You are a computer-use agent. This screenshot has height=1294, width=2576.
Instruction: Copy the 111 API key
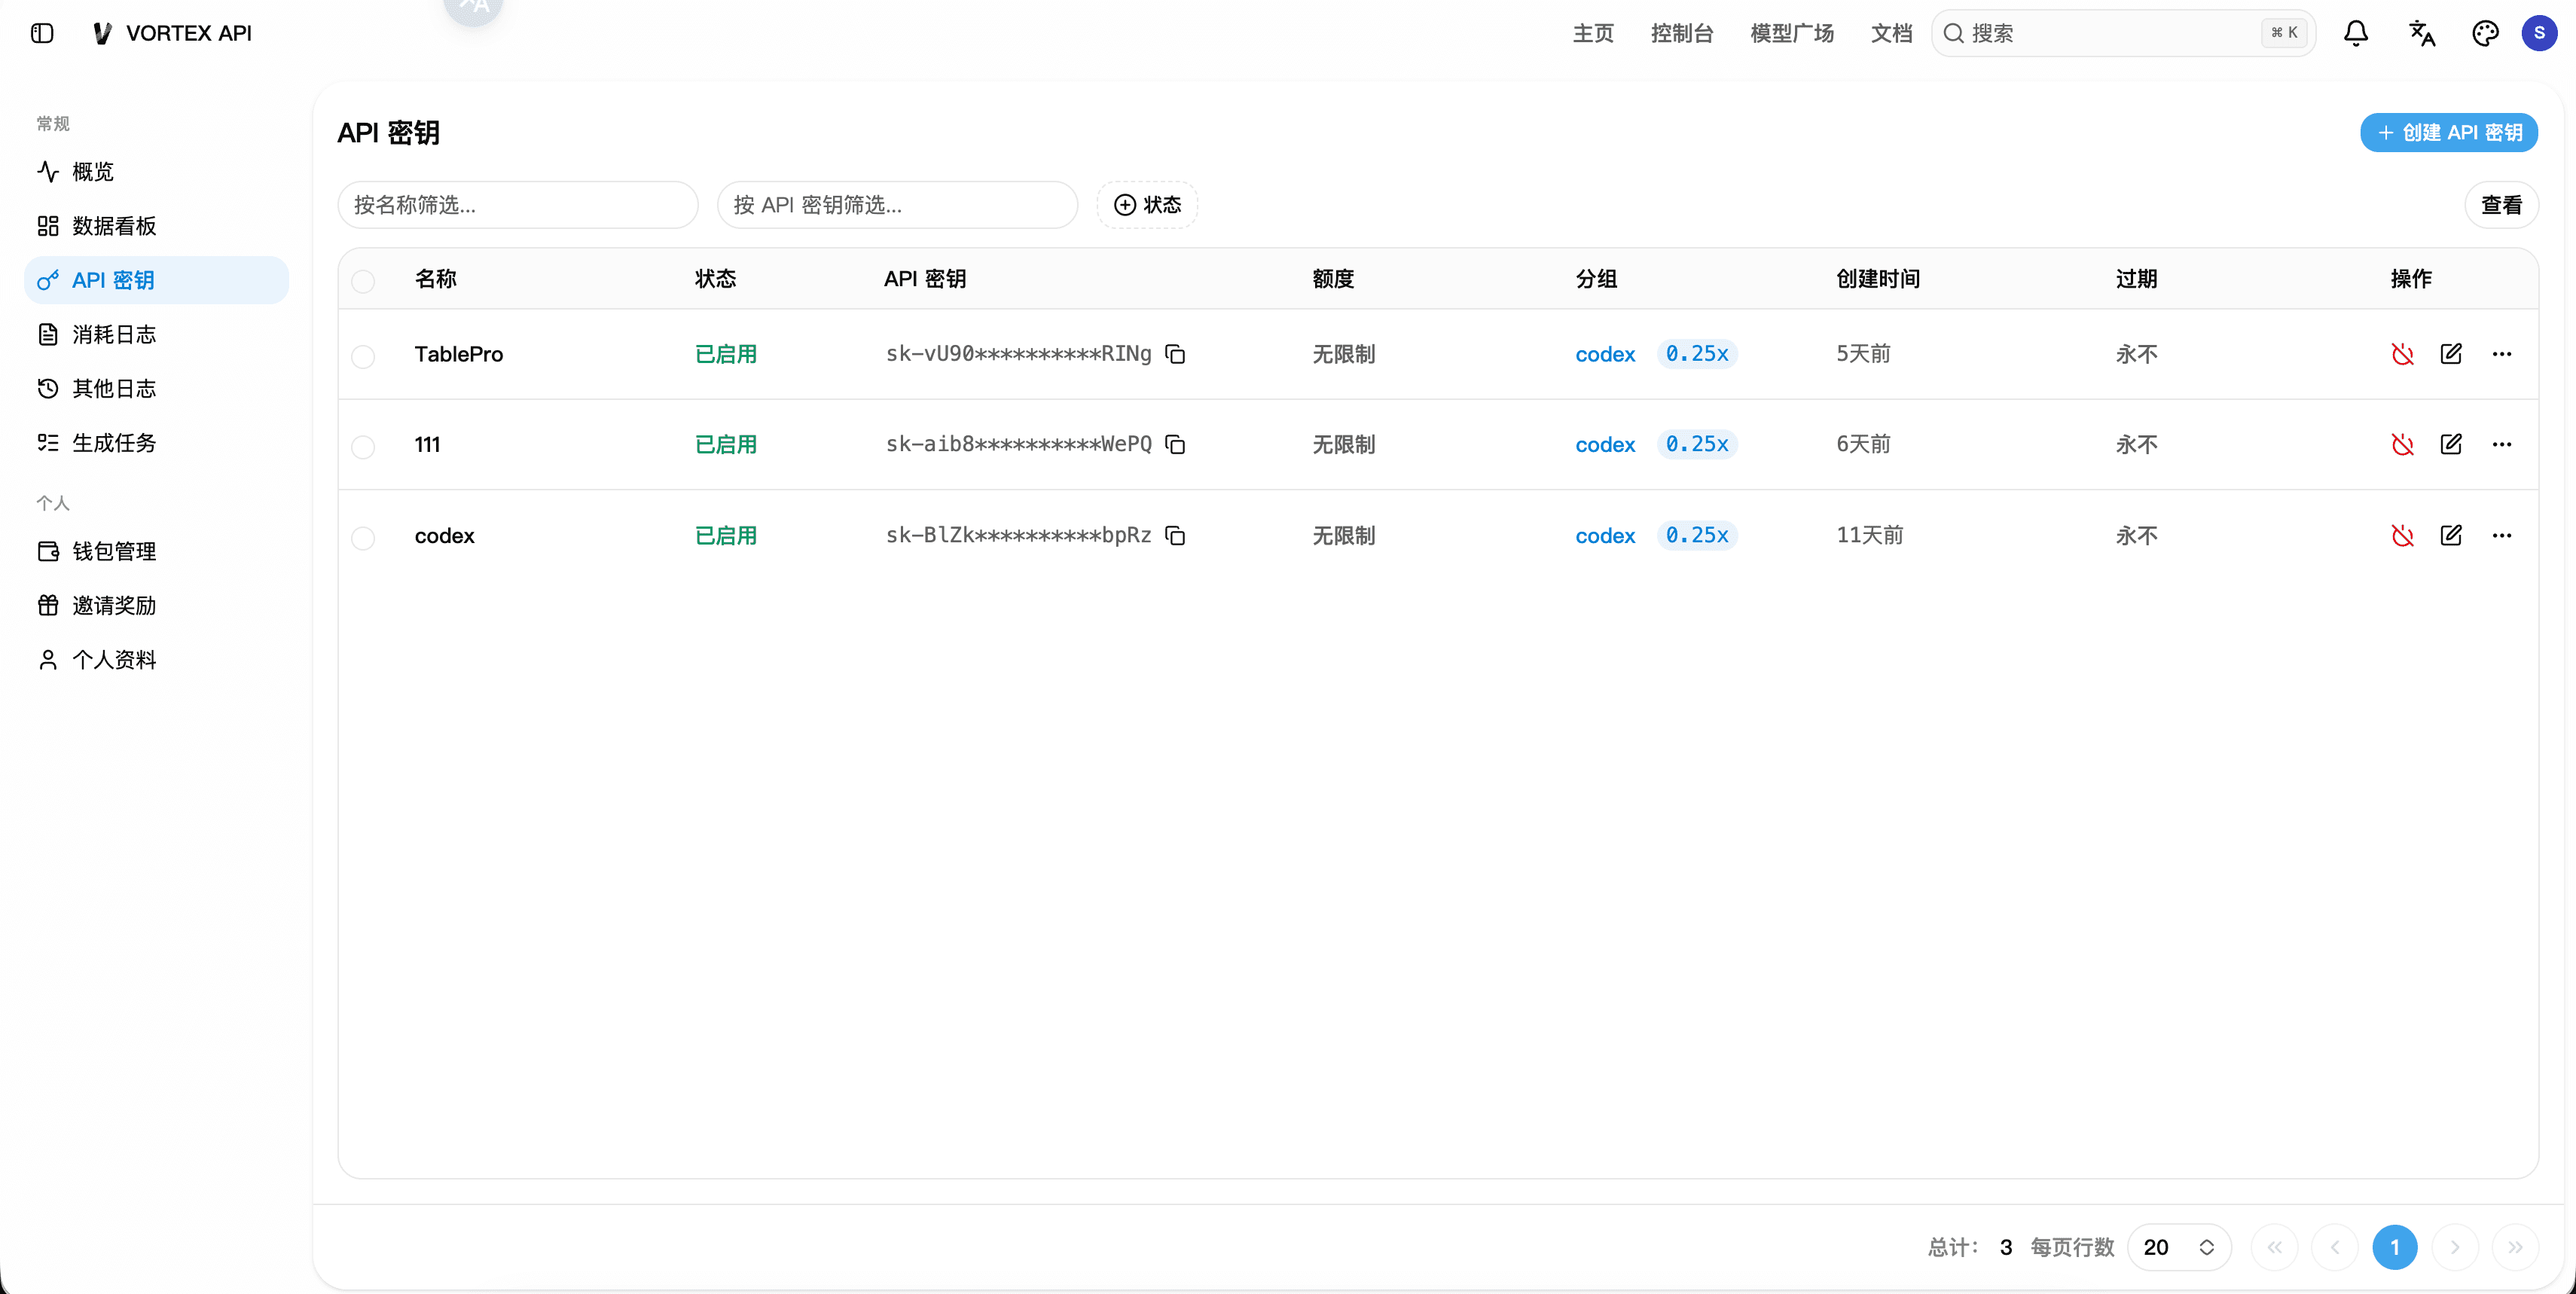(1176, 444)
